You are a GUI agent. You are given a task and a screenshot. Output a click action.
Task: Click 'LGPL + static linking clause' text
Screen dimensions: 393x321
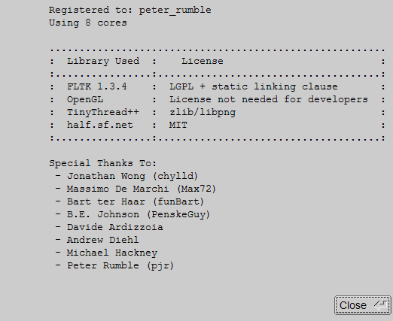(x=254, y=86)
